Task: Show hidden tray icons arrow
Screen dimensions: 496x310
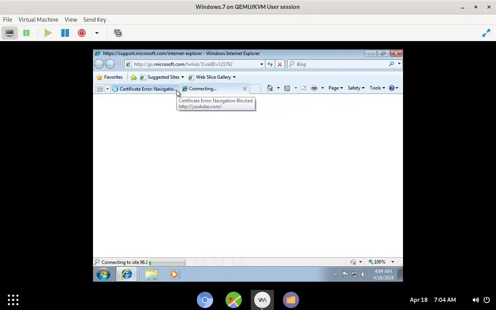Action: coord(336,274)
